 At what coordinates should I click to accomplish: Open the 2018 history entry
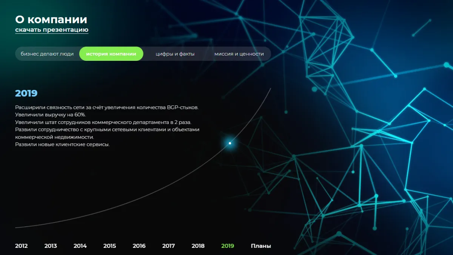point(198,246)
